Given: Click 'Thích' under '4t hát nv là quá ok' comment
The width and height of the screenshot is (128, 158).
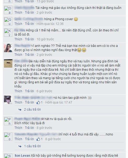Looking at the screenshot, I should (x=18, y=128).
